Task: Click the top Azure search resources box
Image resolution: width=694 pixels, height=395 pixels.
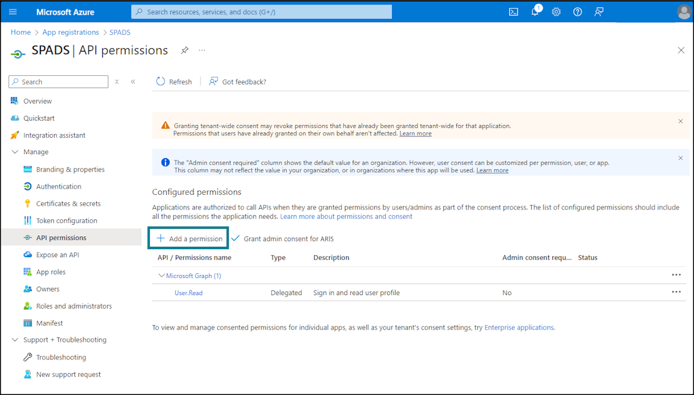Action: 261,12
